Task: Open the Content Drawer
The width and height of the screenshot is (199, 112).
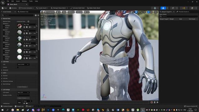Action: 7,106
